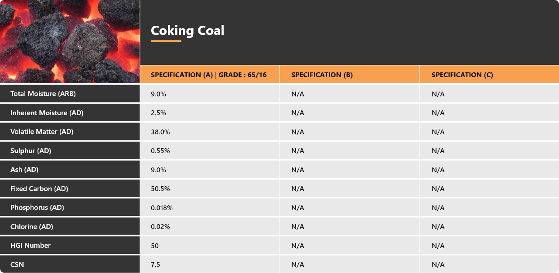This screenshot has width=559, height=273.
Task: Click the Inherent Moisture (AD) row label
Action: [x=47, y=113]
